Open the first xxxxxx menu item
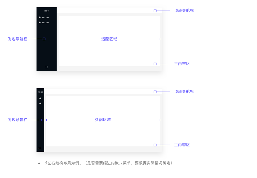The width and height of the screenshot is (257, 178). pyautogui.click(x=44, y=17)
